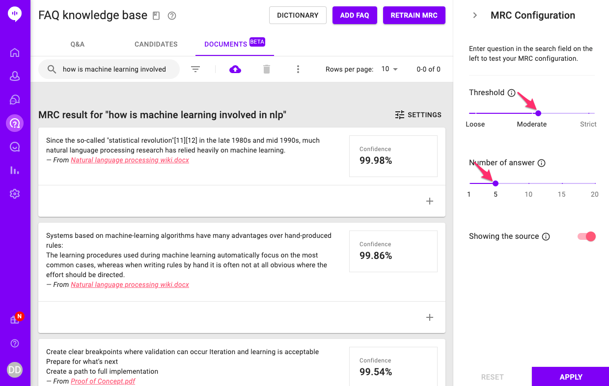
Task: Click the trash delete icon
Action: [x=267, y=69]
